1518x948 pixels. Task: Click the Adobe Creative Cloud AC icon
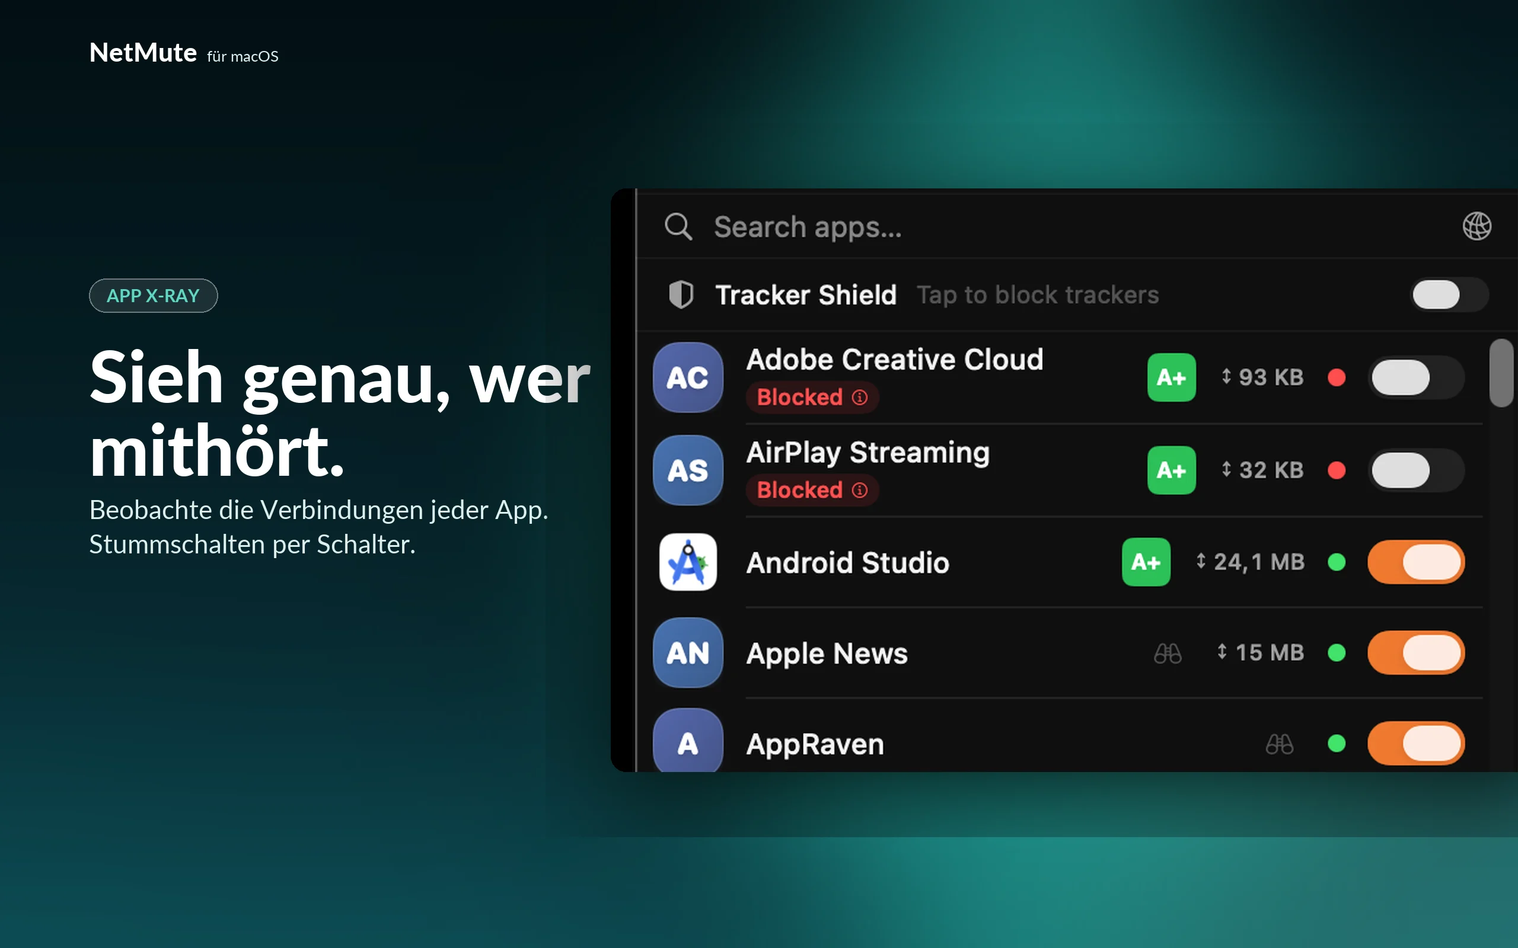pos(688,377)
